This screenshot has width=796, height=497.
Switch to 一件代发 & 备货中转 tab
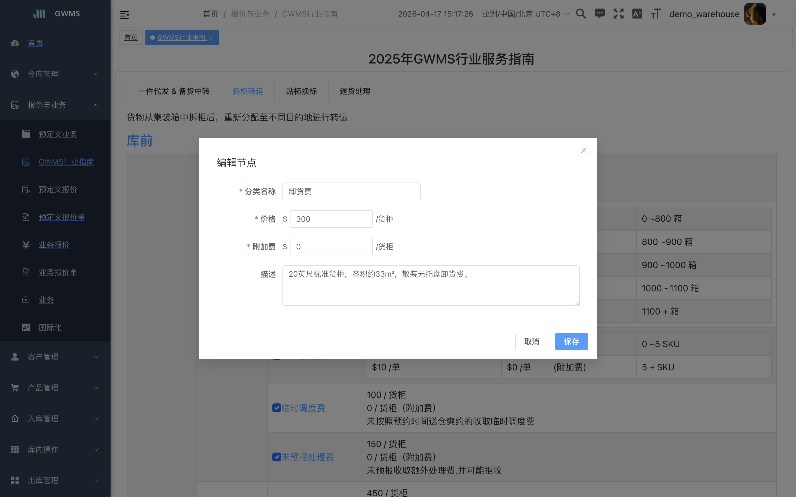point(174,91)
